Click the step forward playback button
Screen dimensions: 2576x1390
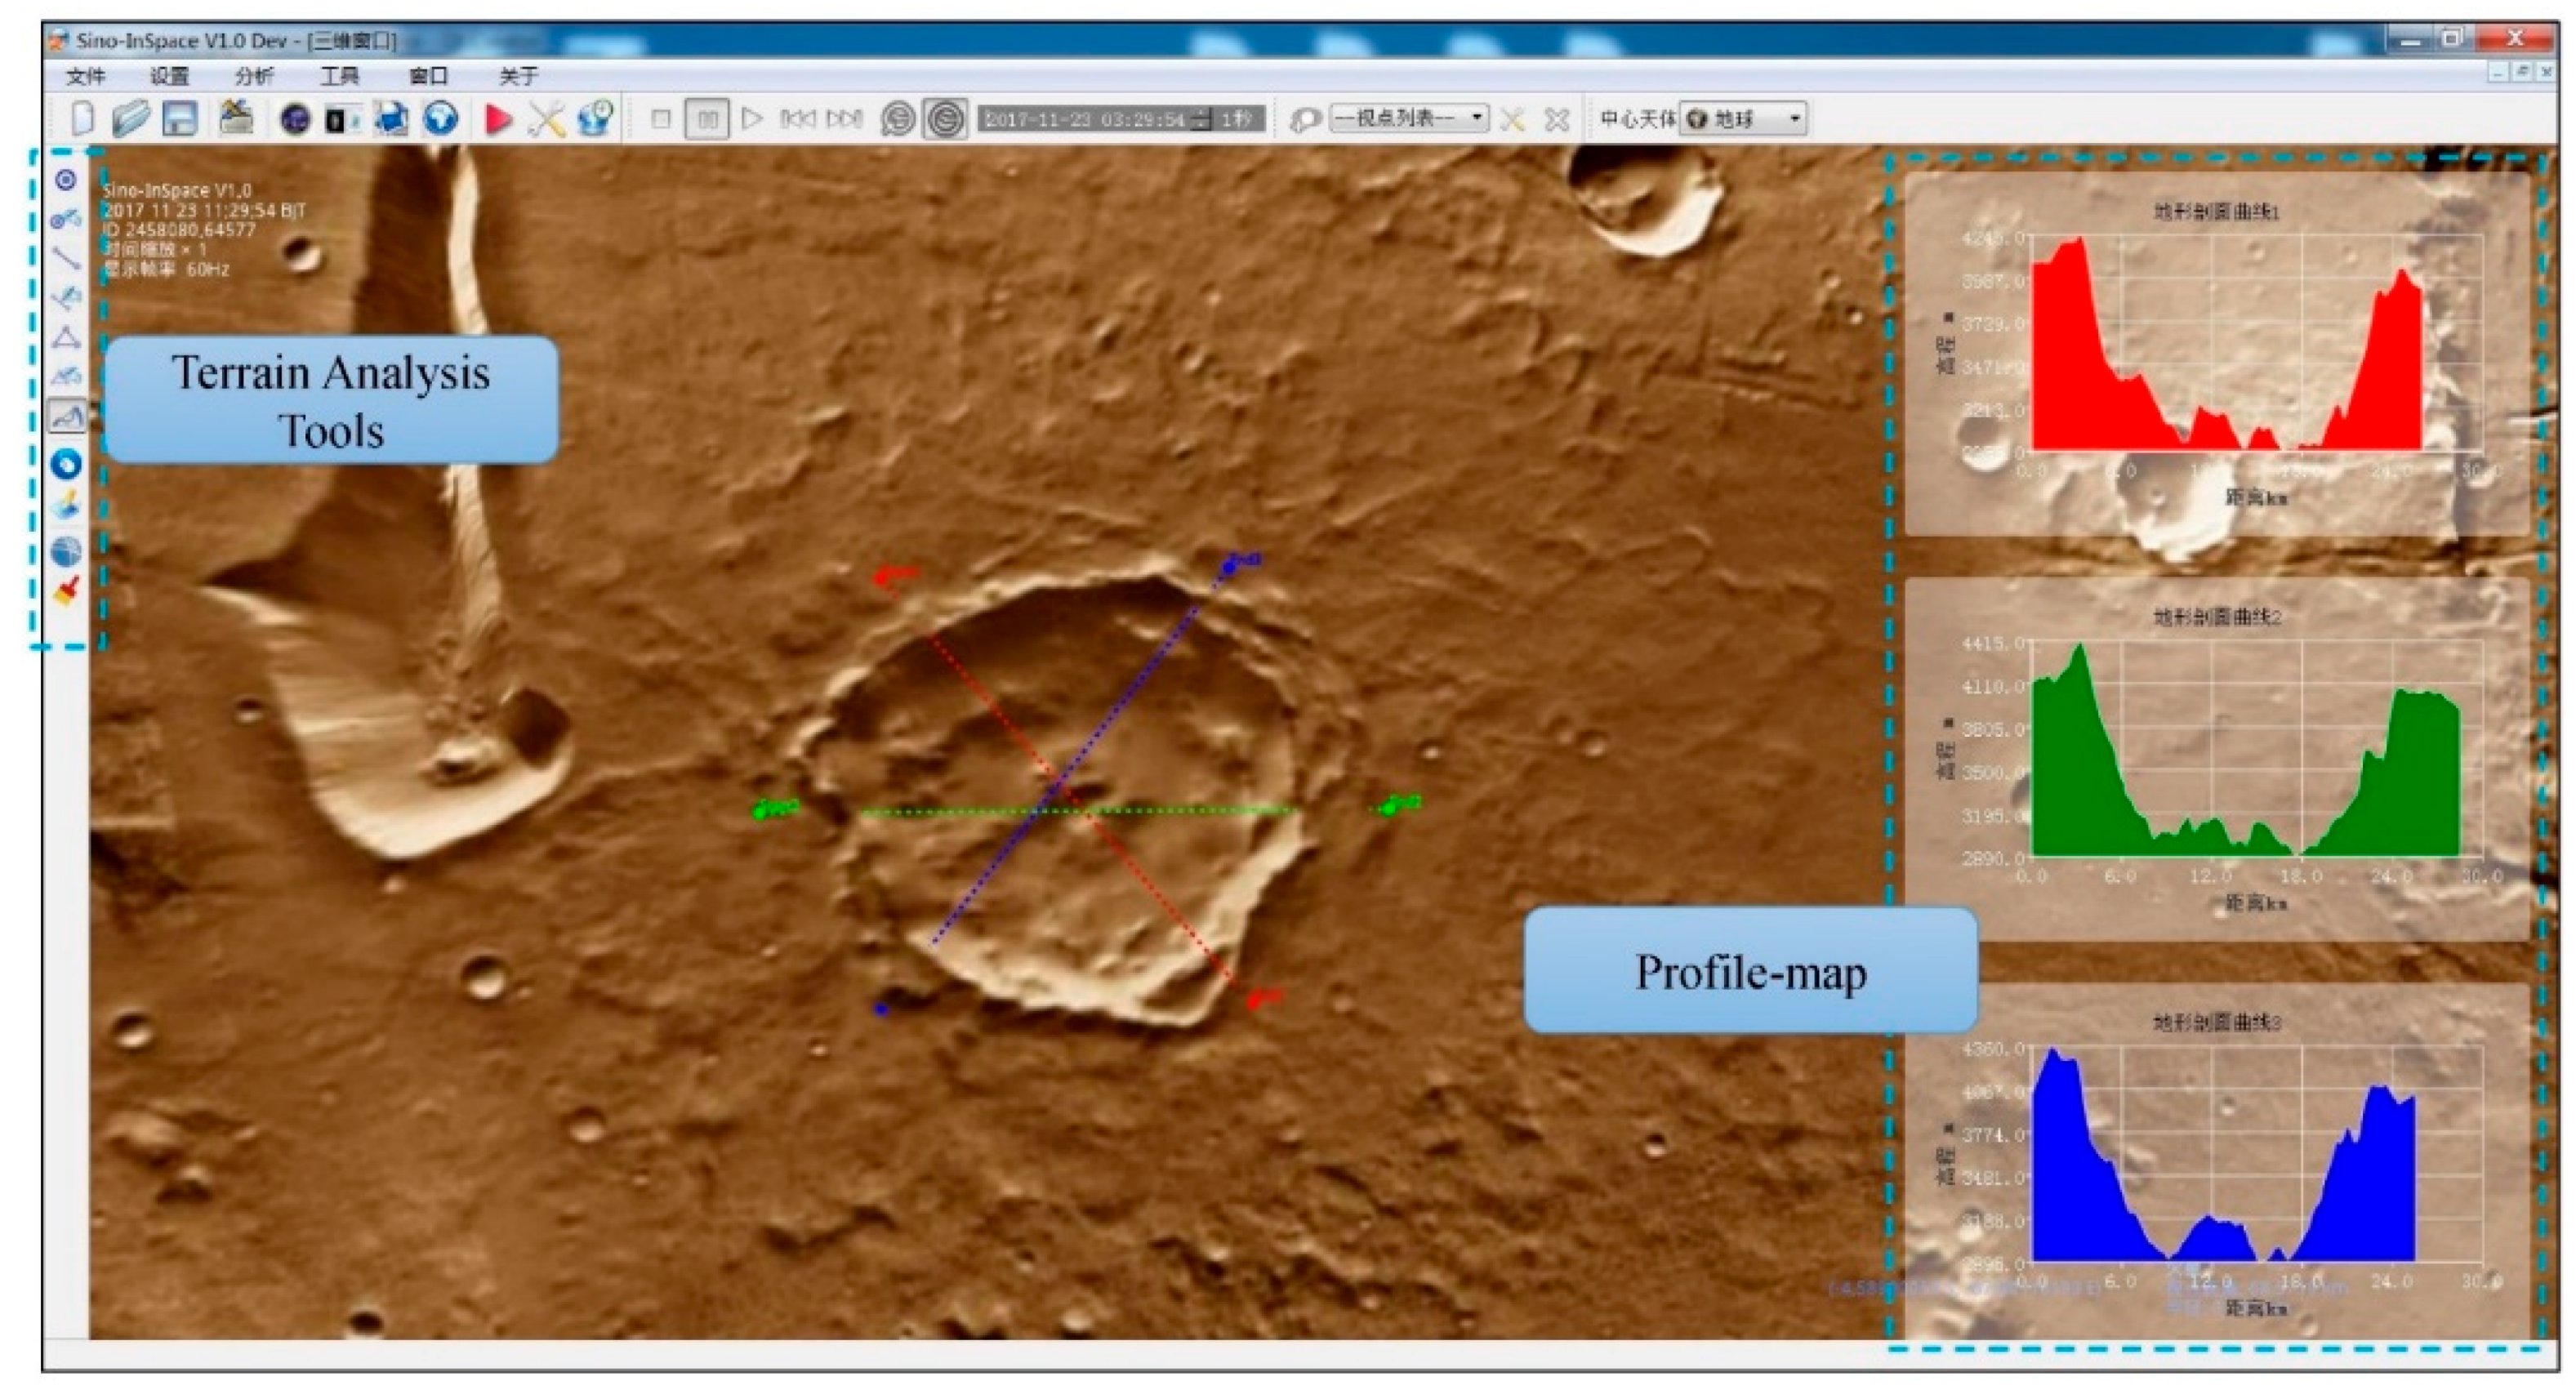click(x=844, y=119)
